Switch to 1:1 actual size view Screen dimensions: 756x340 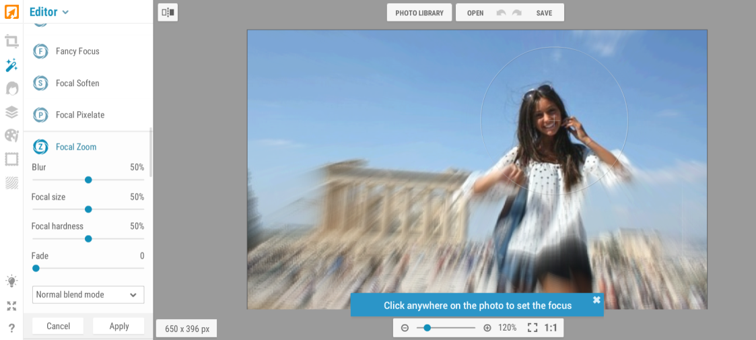551,328
